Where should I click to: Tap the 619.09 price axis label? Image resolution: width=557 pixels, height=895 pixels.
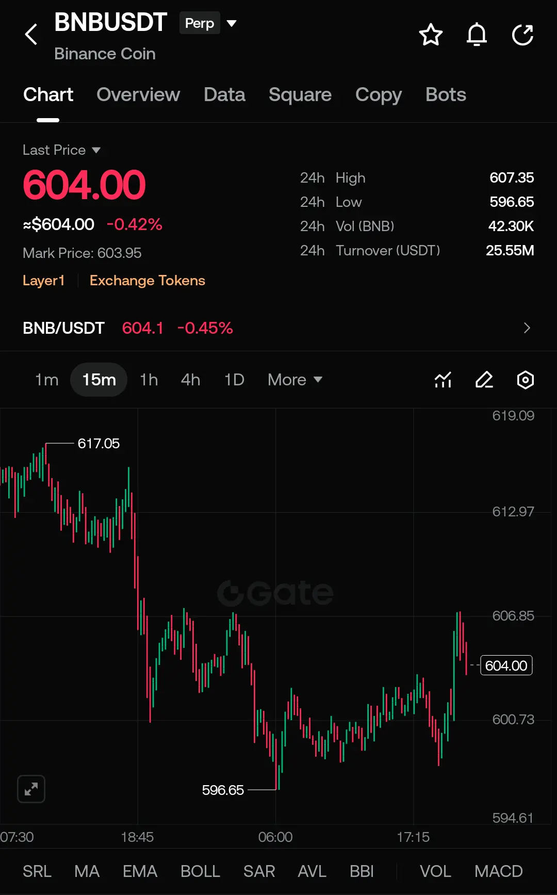[513, 416]
